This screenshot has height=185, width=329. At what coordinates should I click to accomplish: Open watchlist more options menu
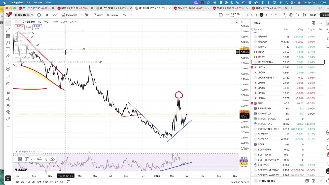coord(320,23)
